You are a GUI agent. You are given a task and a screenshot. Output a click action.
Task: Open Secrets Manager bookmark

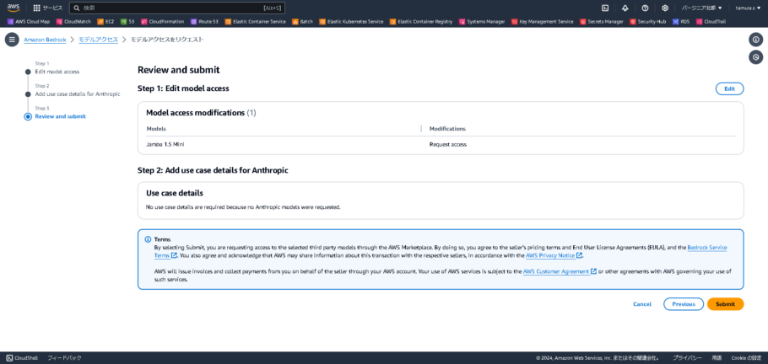[x=602, y=22]
